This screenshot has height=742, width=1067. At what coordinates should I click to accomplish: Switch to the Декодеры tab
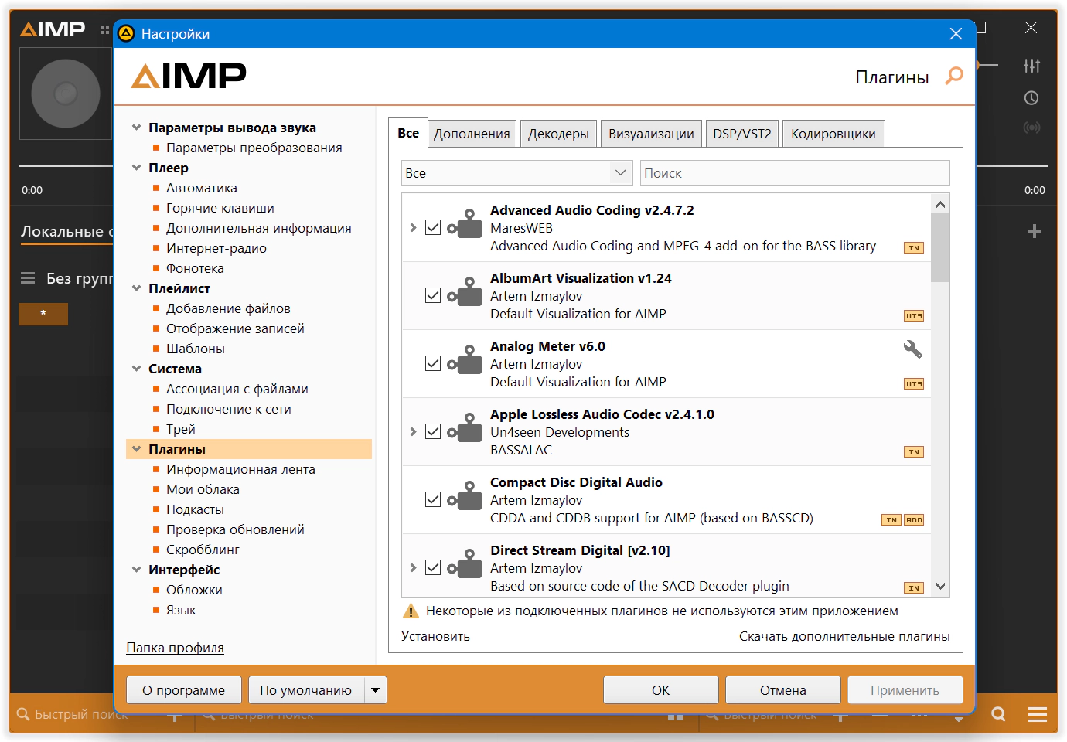click(558, 134)
